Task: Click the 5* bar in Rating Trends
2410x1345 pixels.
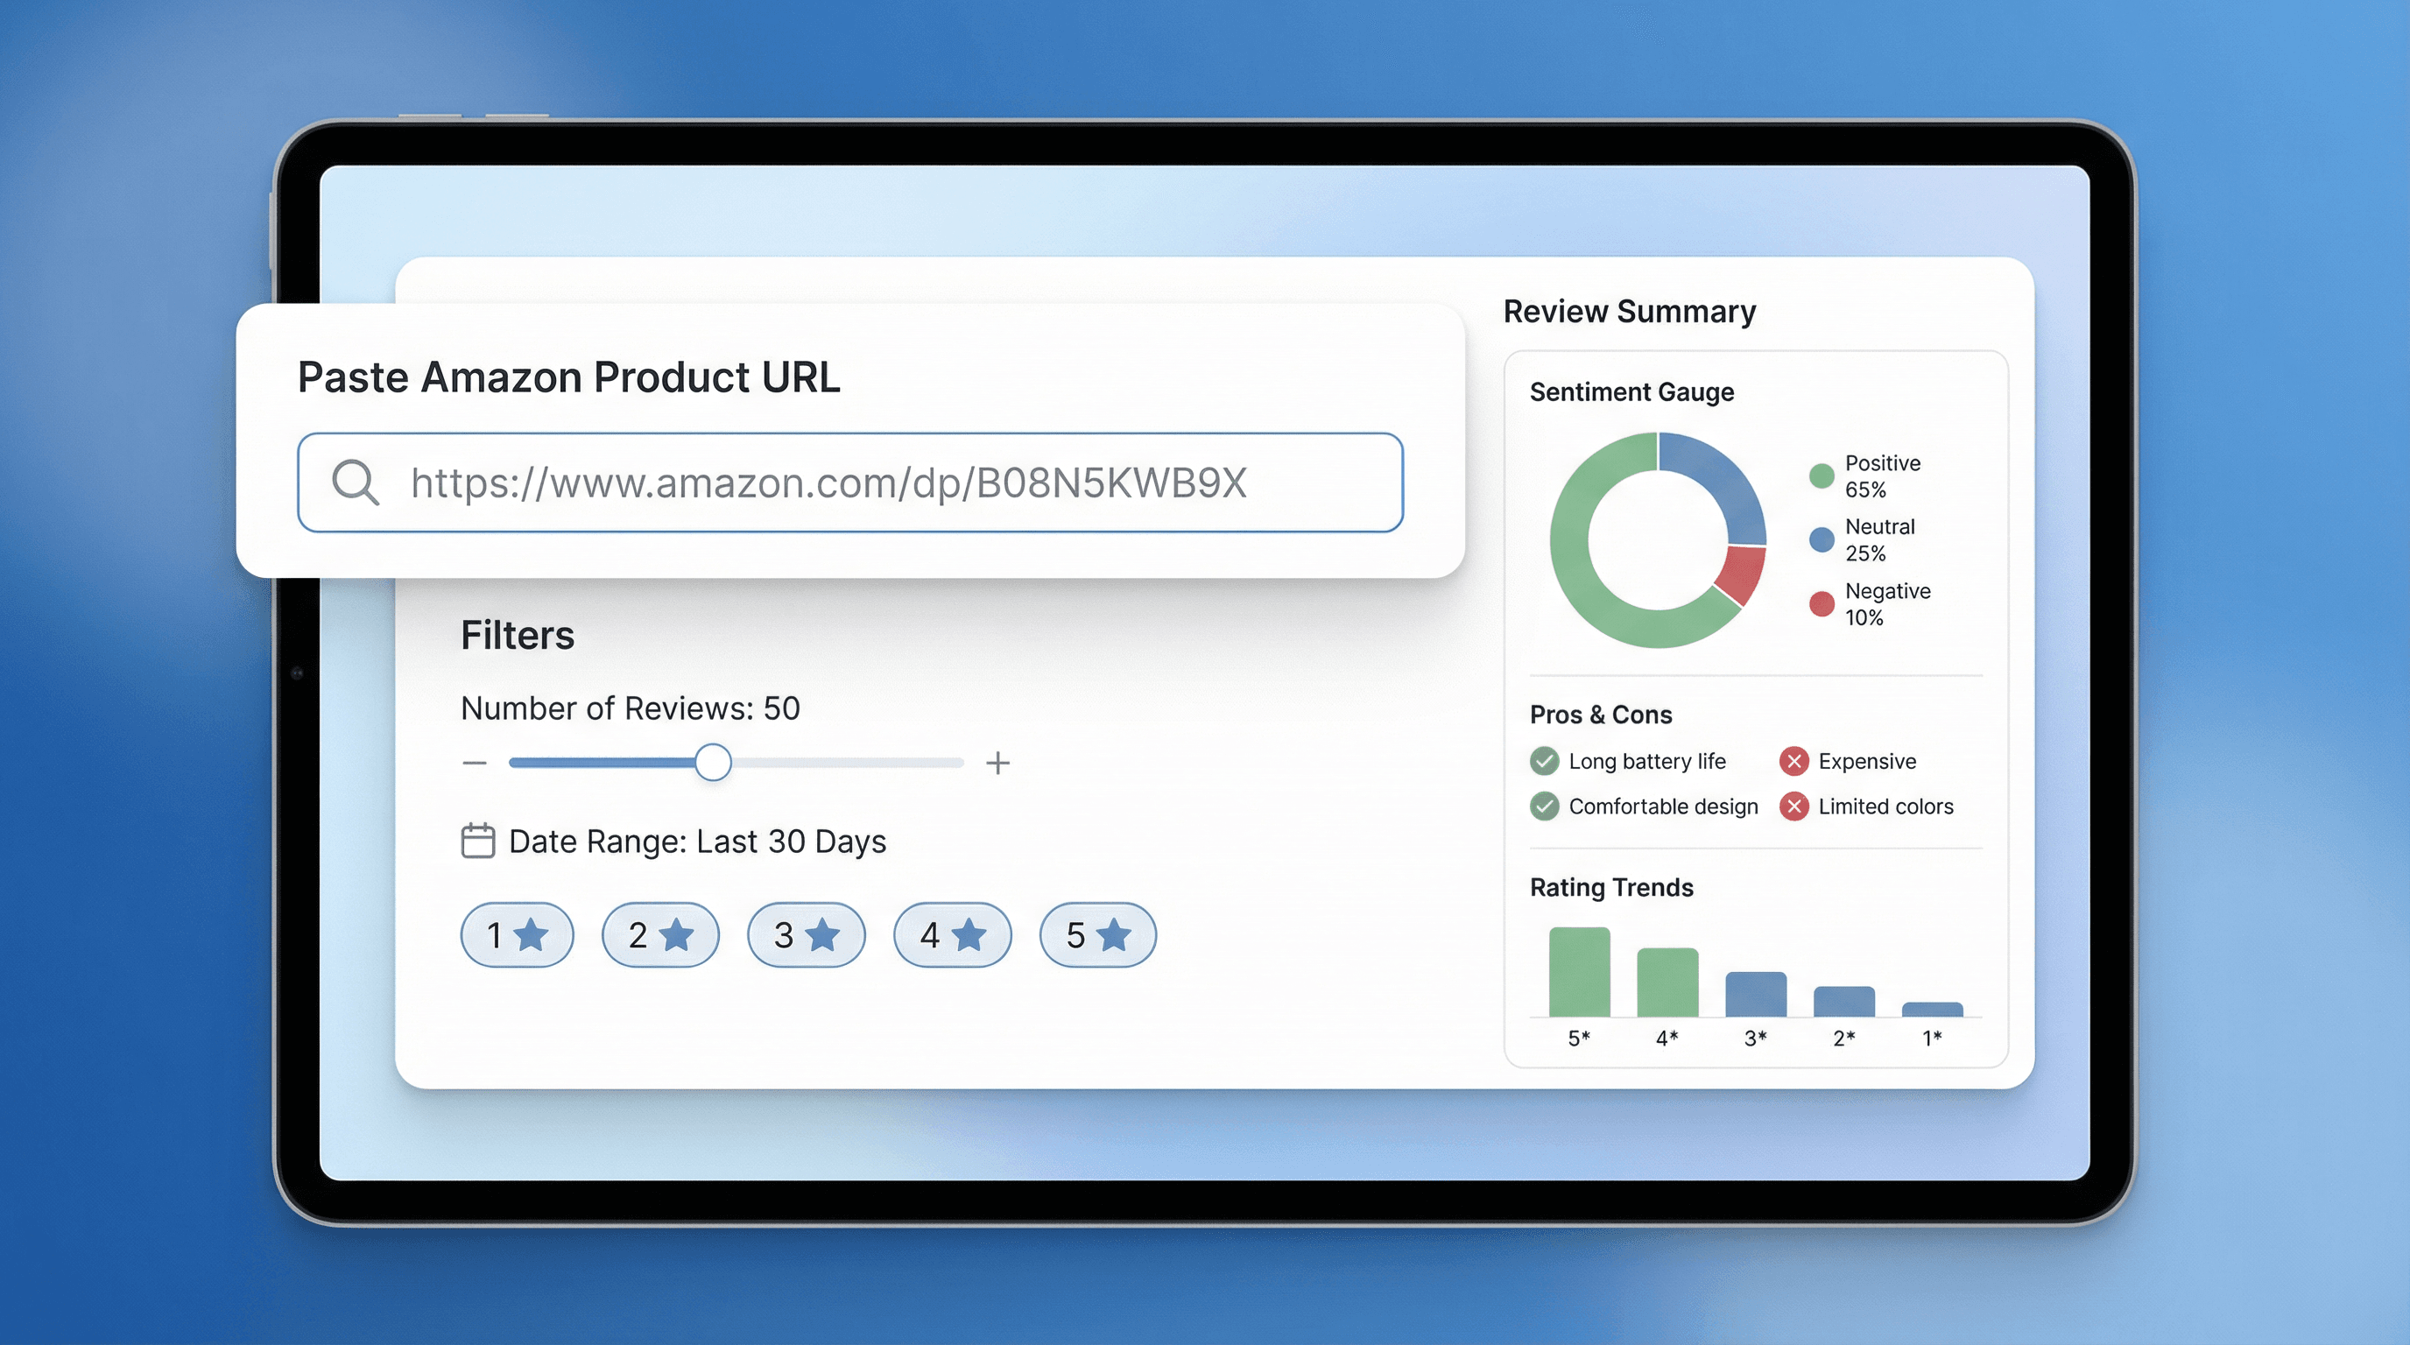Action: [x=1579, y=973]
